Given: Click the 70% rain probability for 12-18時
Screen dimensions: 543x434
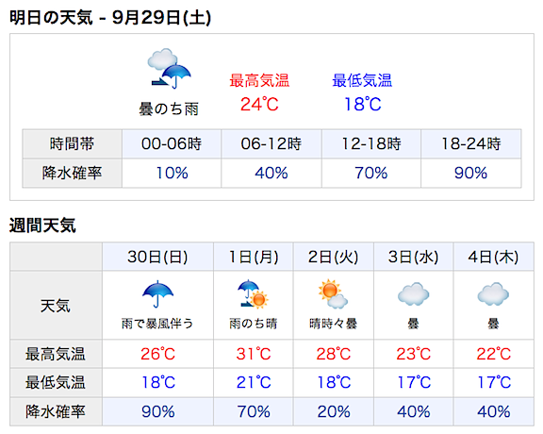Looking at the screenshot, I should tap(370, 173).
